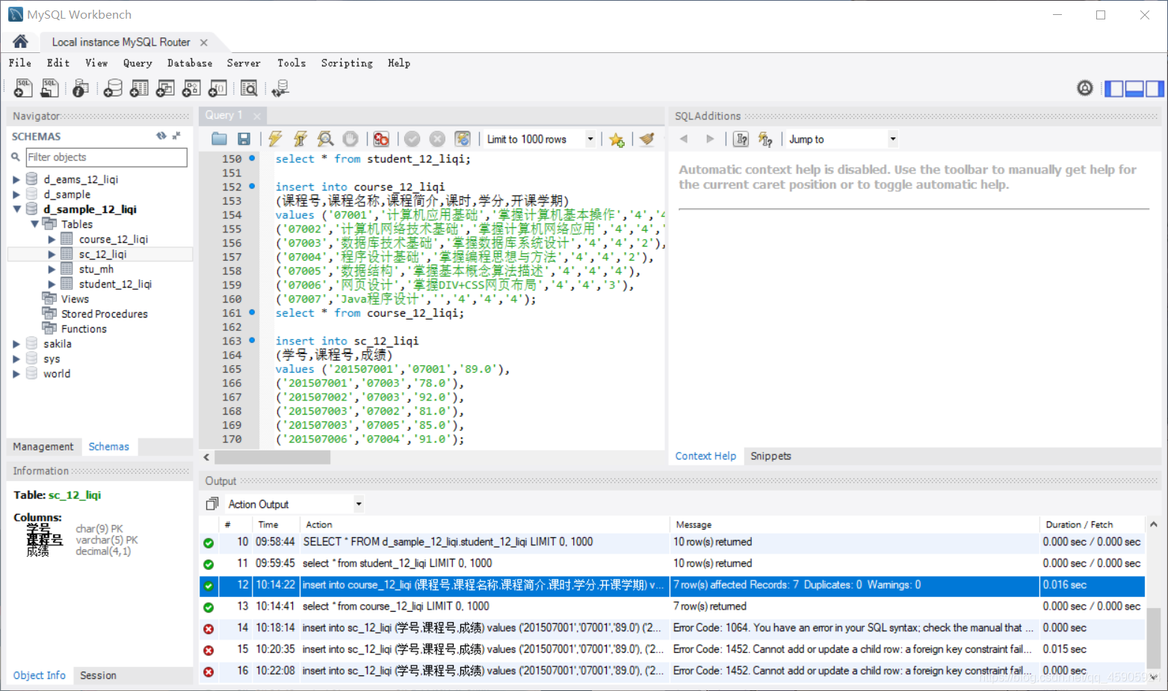Switch to the Management tab
The image size is (1168, 691).
(x=43, y=447)
